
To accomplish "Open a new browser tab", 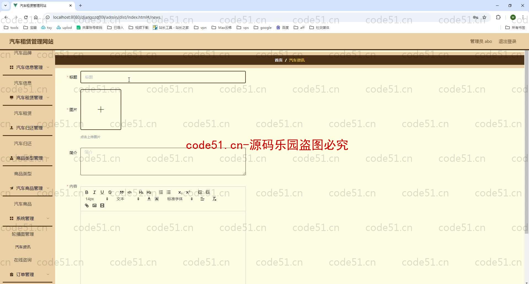I will 80,5.
